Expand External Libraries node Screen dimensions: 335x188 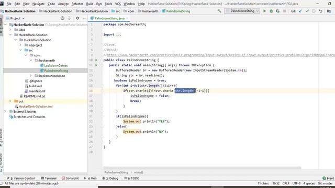5,111
